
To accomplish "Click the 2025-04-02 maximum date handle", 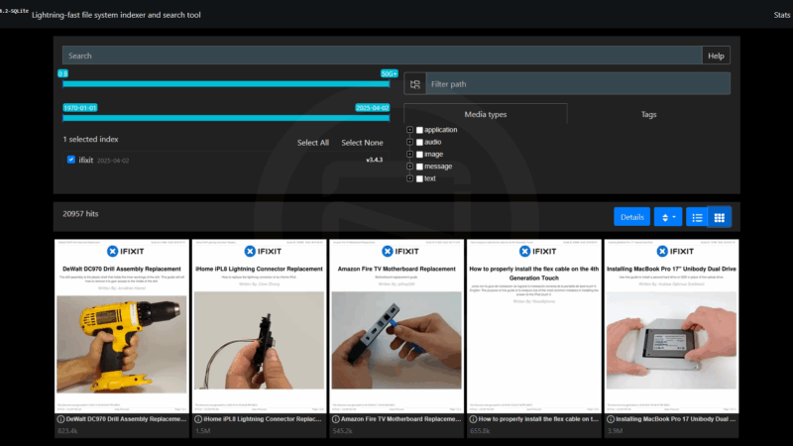I will click(x=373, y=108).
